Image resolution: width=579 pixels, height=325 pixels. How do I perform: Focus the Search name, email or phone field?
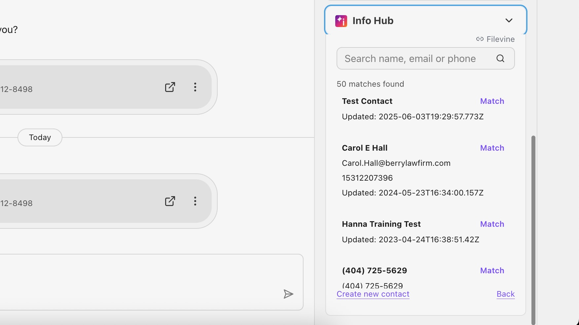tap(425, 58)
